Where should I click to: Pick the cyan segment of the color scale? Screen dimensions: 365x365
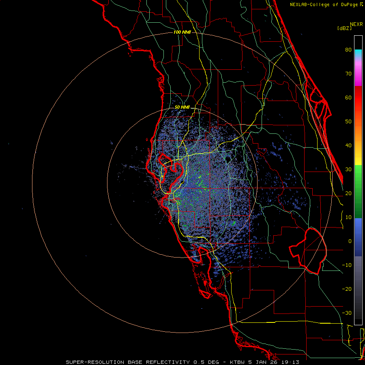click(x=358, y=53)
